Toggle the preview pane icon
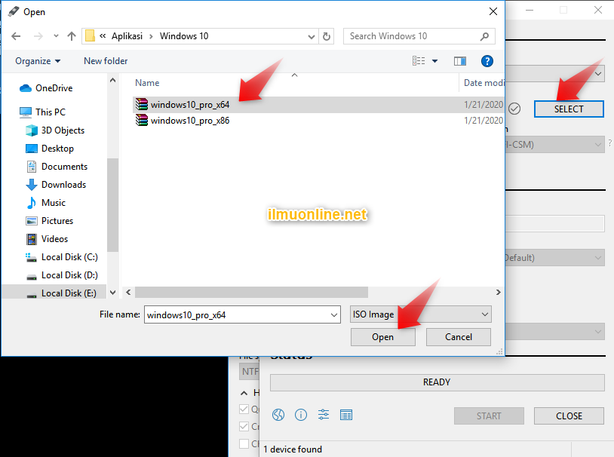614x457 pixels. (x=460, y=61)
